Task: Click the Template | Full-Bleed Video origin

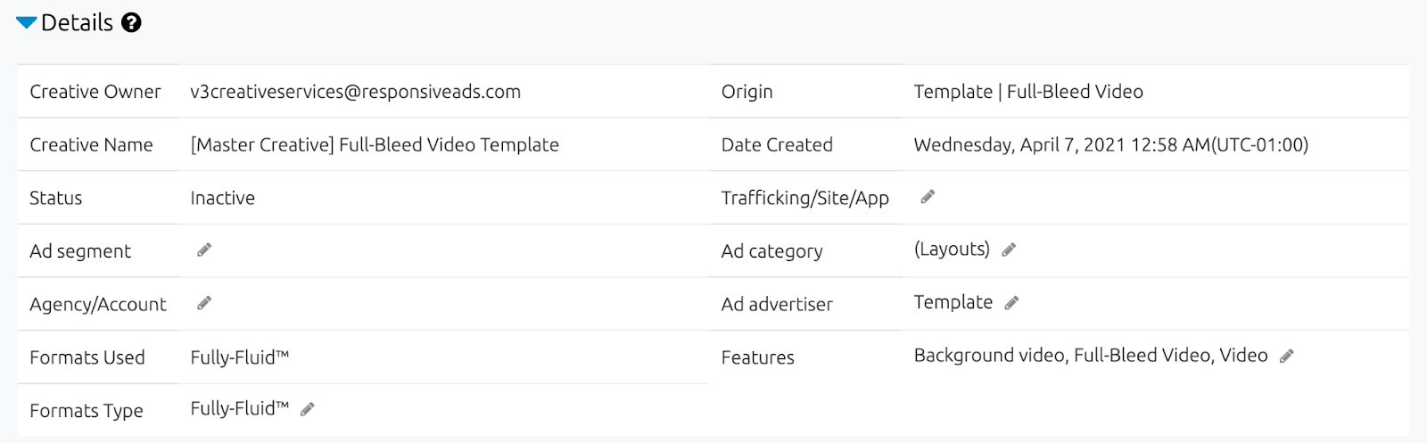Action: (x=1027, y=92)
